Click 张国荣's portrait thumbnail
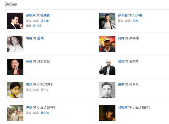The width and height of the screenshot is (169, 124). 15,21
